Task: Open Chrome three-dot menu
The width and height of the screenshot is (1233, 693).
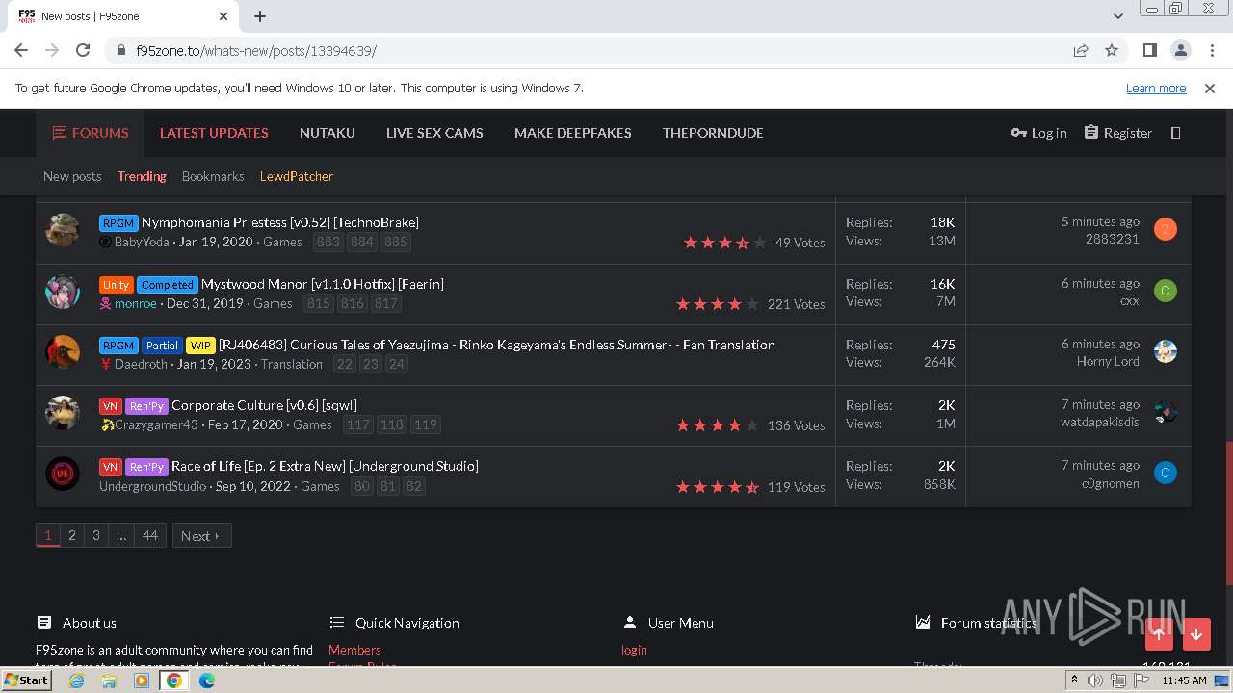Action: click(x=1211, y=50)
